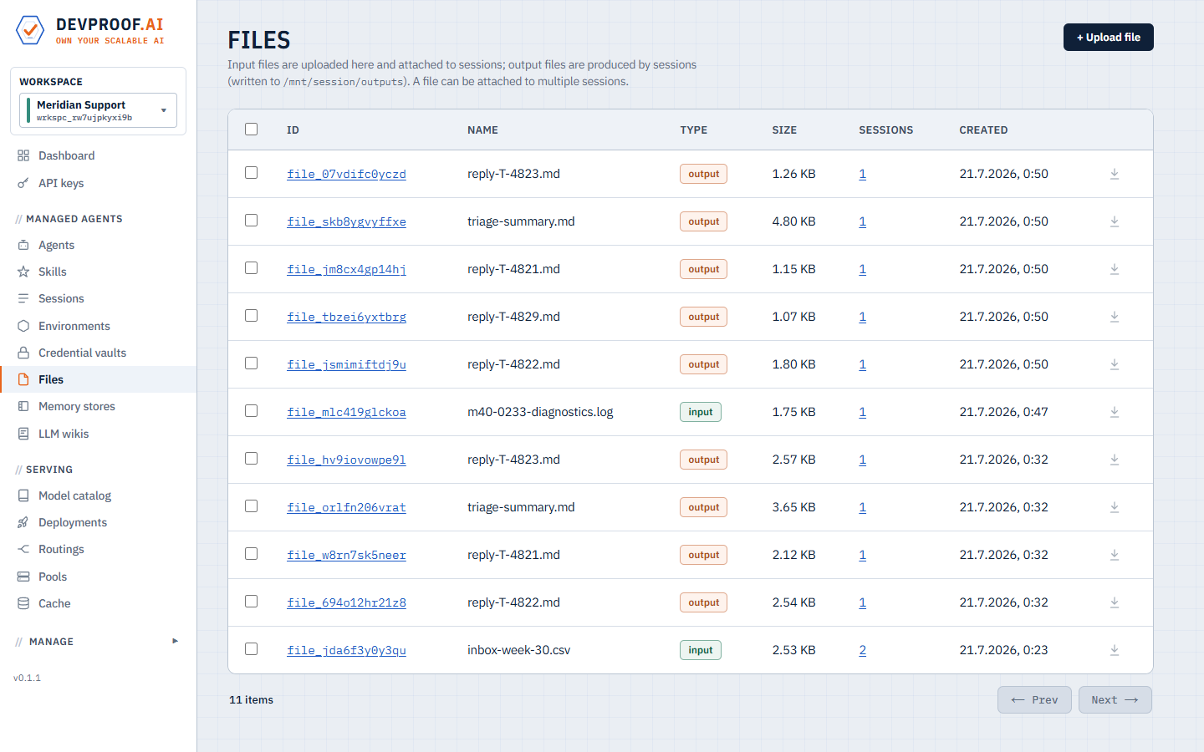The height and width of the screenshot is (752, 1204).
Task: Toggle the select-all checkbox in table header
Action: tap(251, 129)
